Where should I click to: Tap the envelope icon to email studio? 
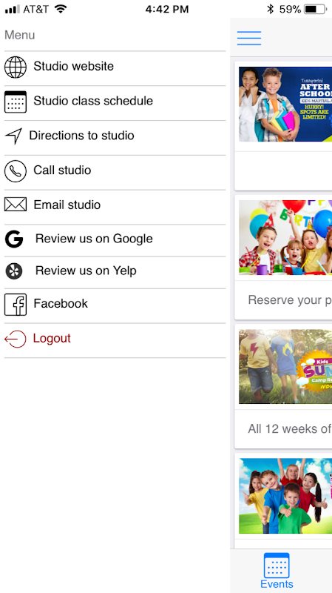click(x=16, y=205)
